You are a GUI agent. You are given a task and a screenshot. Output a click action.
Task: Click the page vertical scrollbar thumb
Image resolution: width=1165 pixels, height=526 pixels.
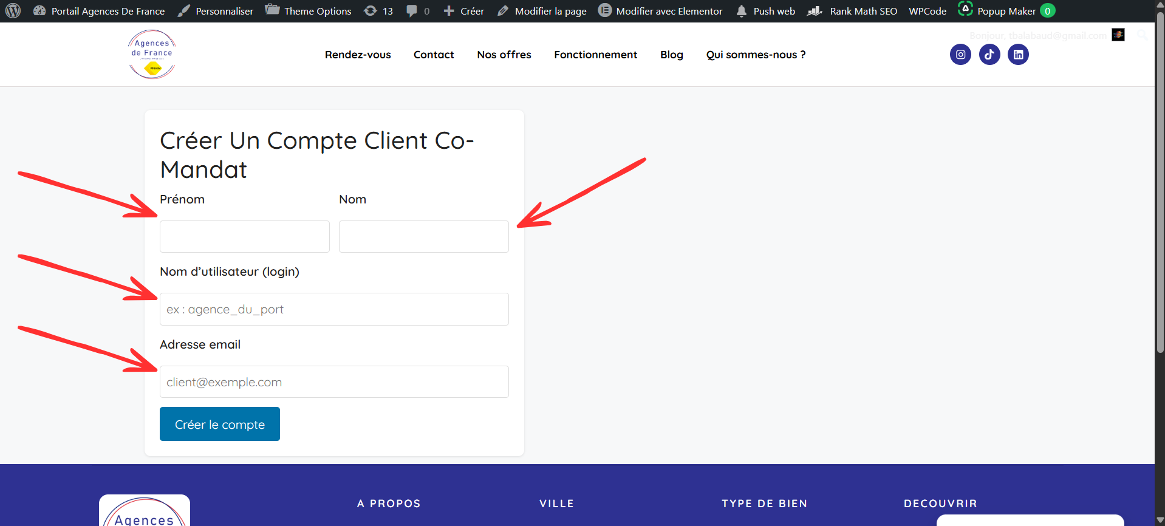click(x=1160, y=182)
